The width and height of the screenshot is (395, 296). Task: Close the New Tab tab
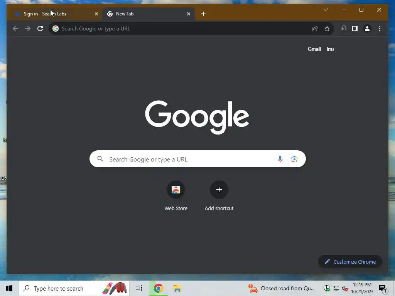pyautogui.click(x=188, y=14)
